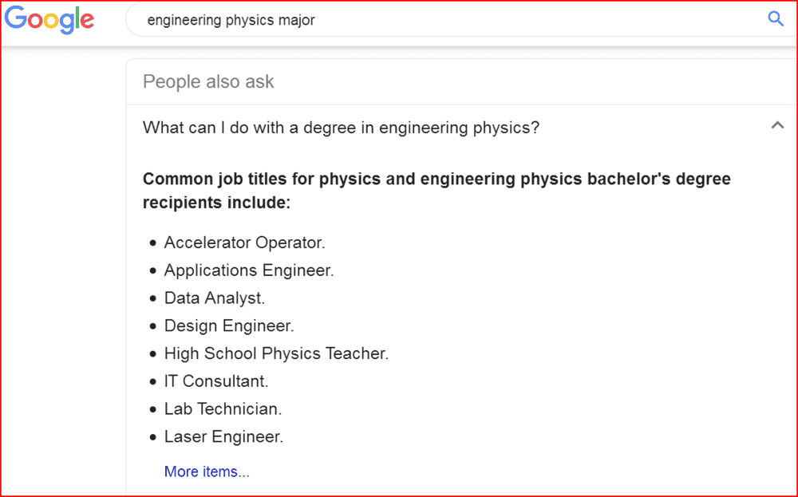Click the engineering physics degree question text
This screenshot has height=497, width=798.
click(341, 128)
